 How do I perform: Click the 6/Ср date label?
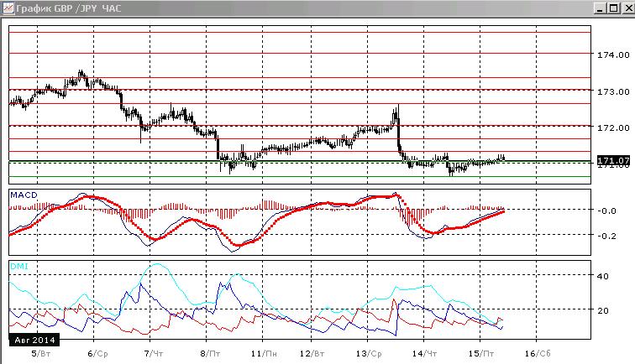pyautogui.click(x=97, y=354)
